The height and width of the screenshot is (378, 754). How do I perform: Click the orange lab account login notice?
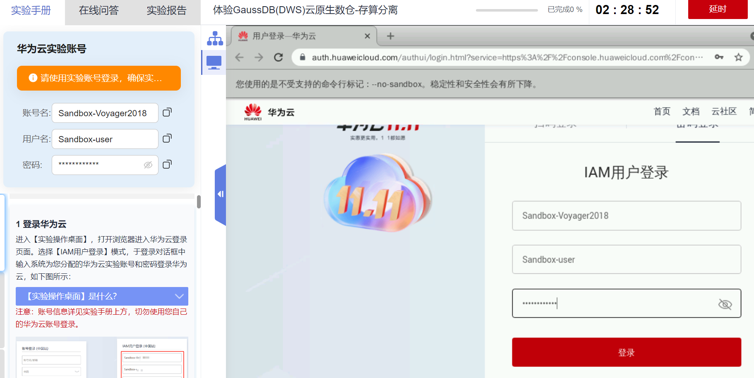[x=99, y=78]
